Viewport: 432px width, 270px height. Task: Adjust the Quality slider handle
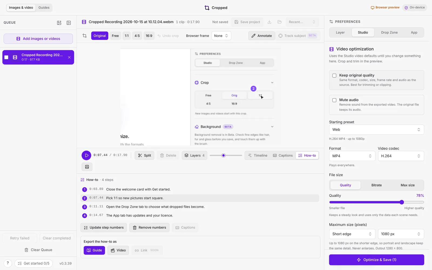401,202
